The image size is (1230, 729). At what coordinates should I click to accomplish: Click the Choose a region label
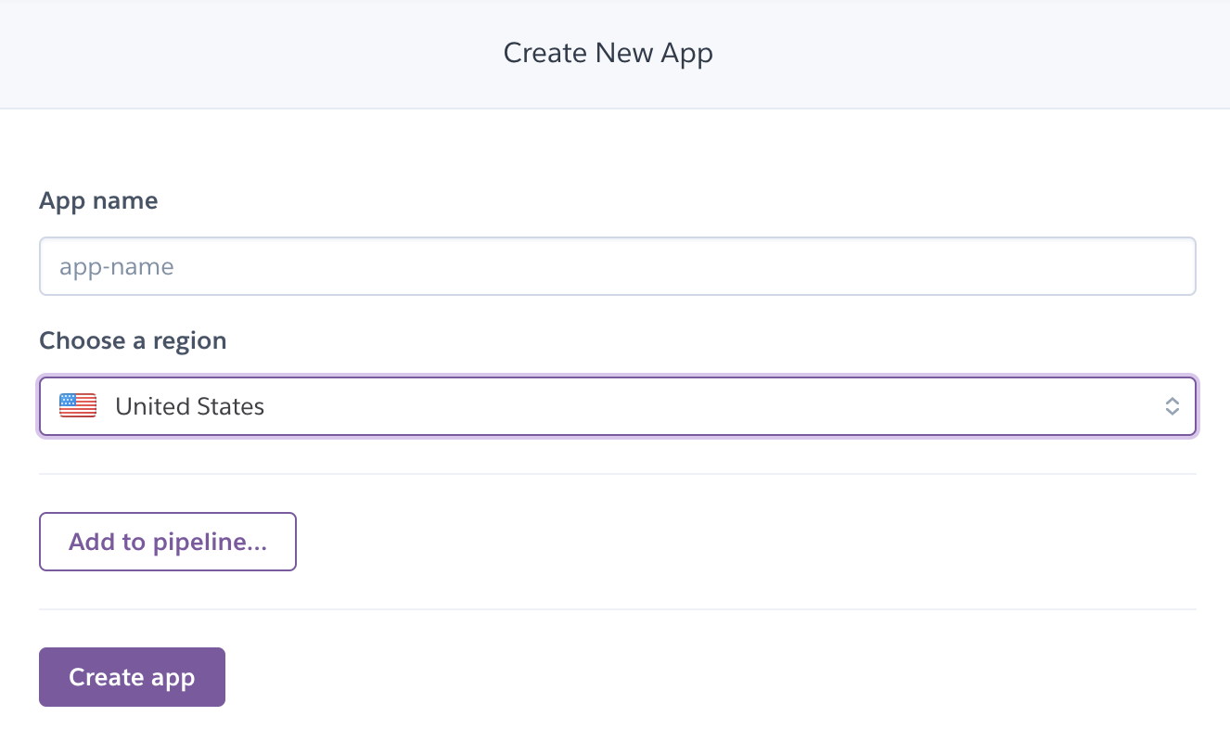click(133, 341)
